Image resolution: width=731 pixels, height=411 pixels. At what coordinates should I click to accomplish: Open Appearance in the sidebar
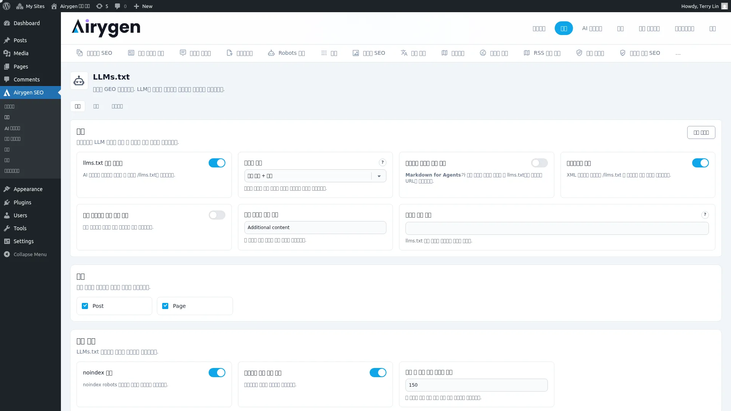coord(30,189)
